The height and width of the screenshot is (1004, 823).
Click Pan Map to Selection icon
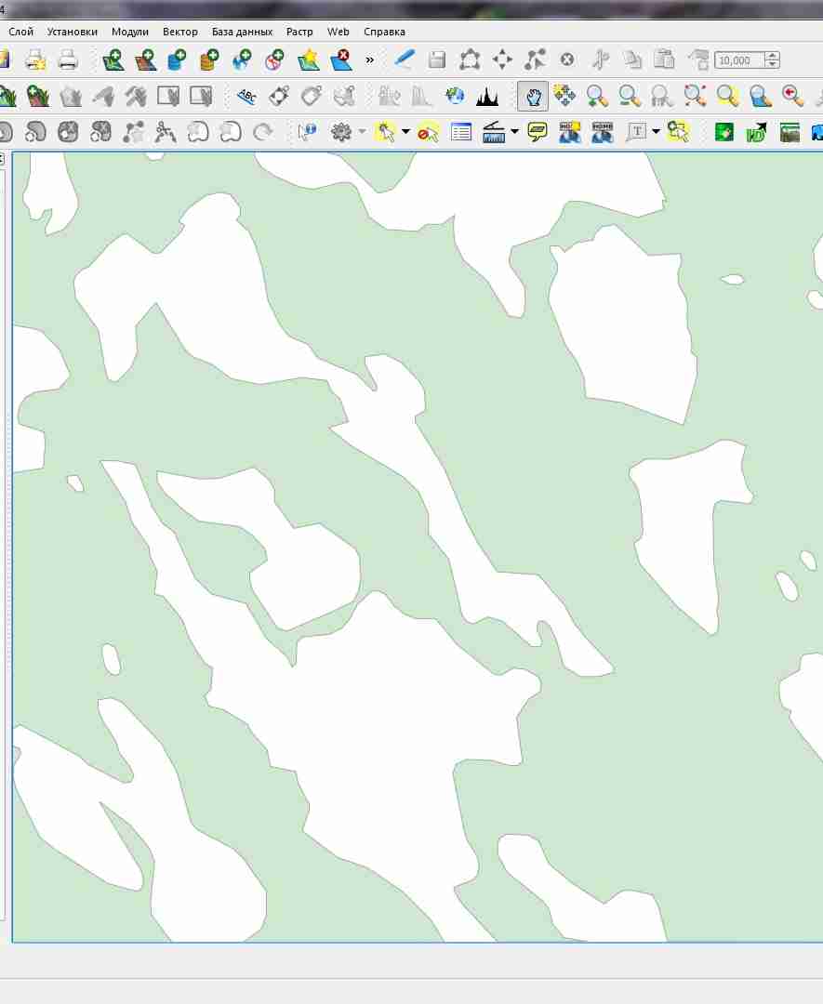(564, 97)
